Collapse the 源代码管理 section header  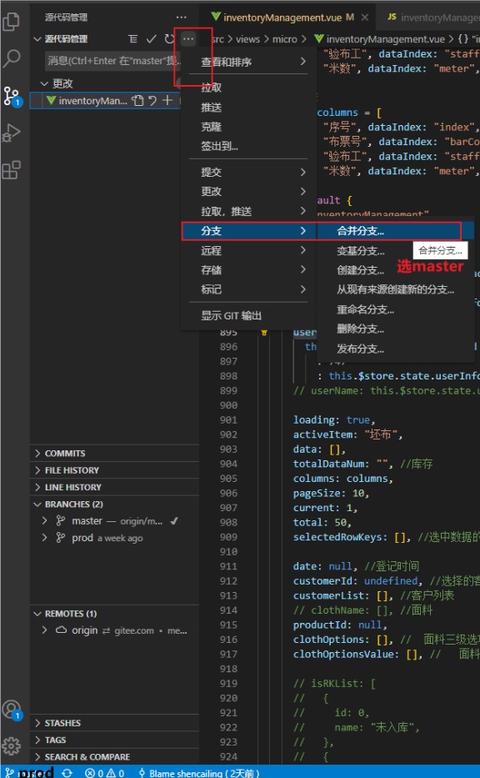coord(66,38)
